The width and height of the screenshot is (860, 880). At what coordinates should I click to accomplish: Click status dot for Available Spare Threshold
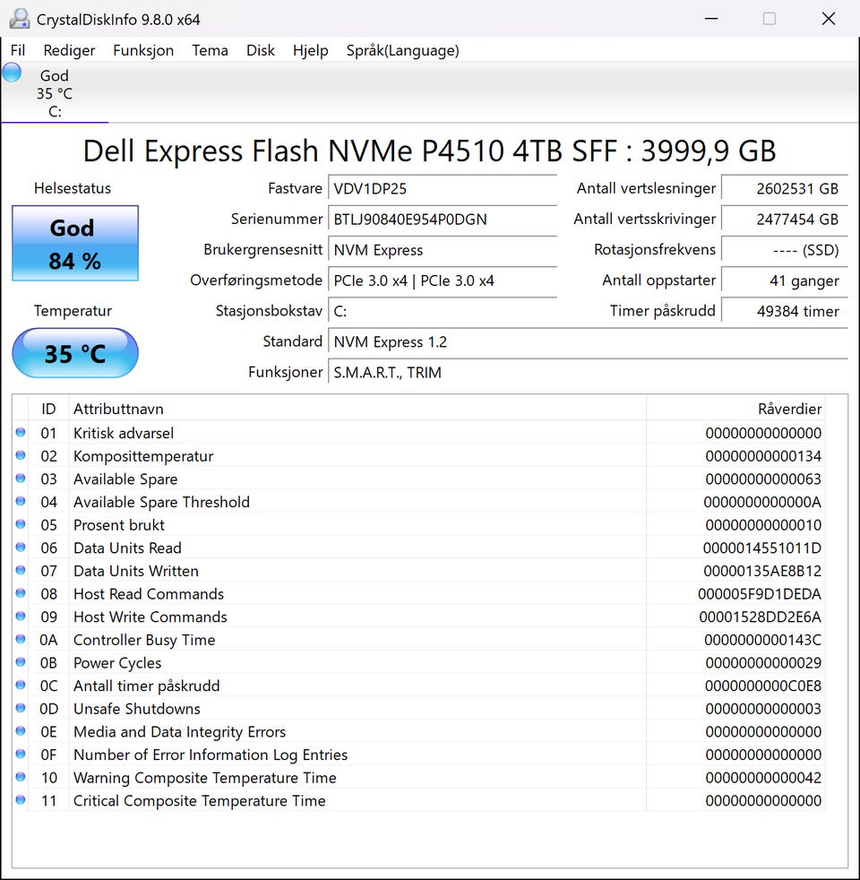tap(21, 501)
